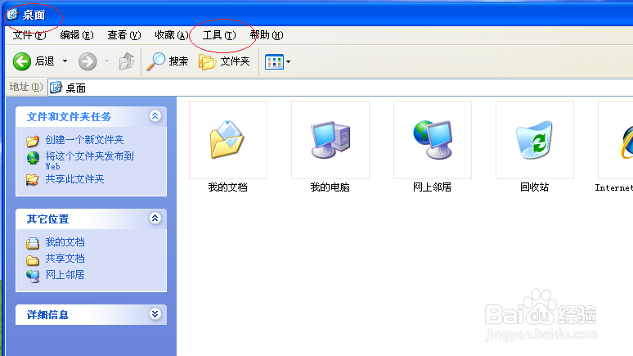Open the 编辑(E) menu
633x356 pixels.
point(77,35)
